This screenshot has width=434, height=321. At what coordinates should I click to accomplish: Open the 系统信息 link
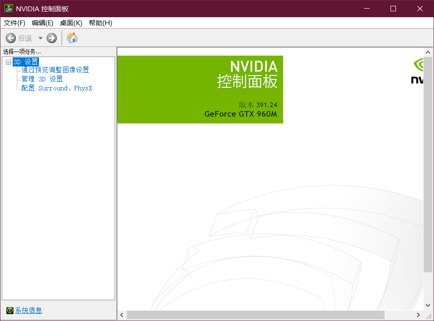pyautogui.click(x=29, y=311)
